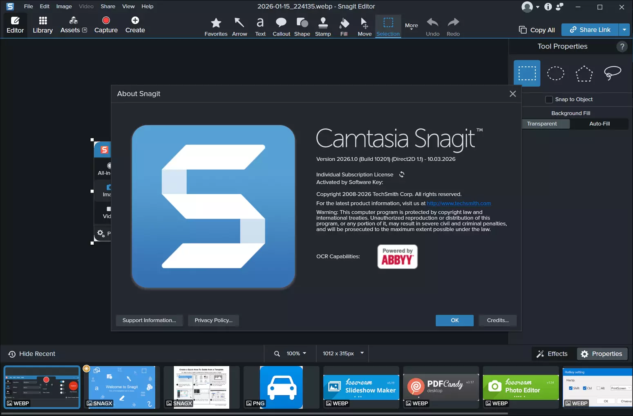
Task: Activate the Selection tool in the toolbar
Action: [x=388, y=27]
